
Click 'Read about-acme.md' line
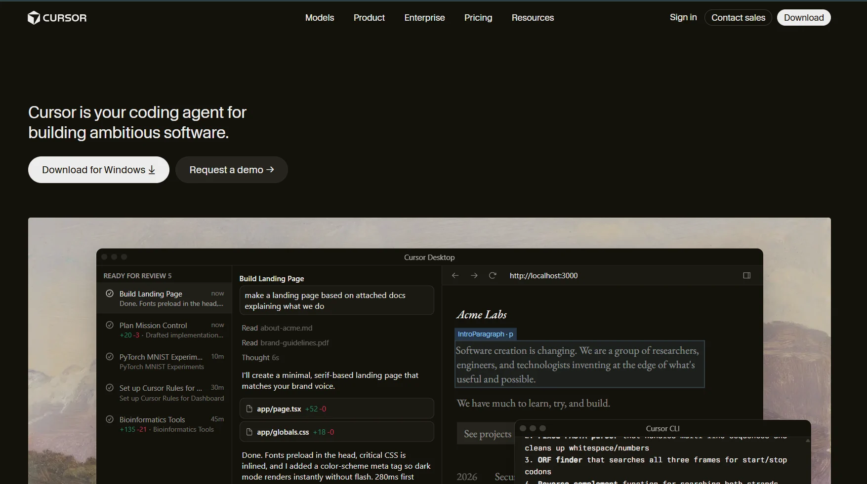[277, 328]
